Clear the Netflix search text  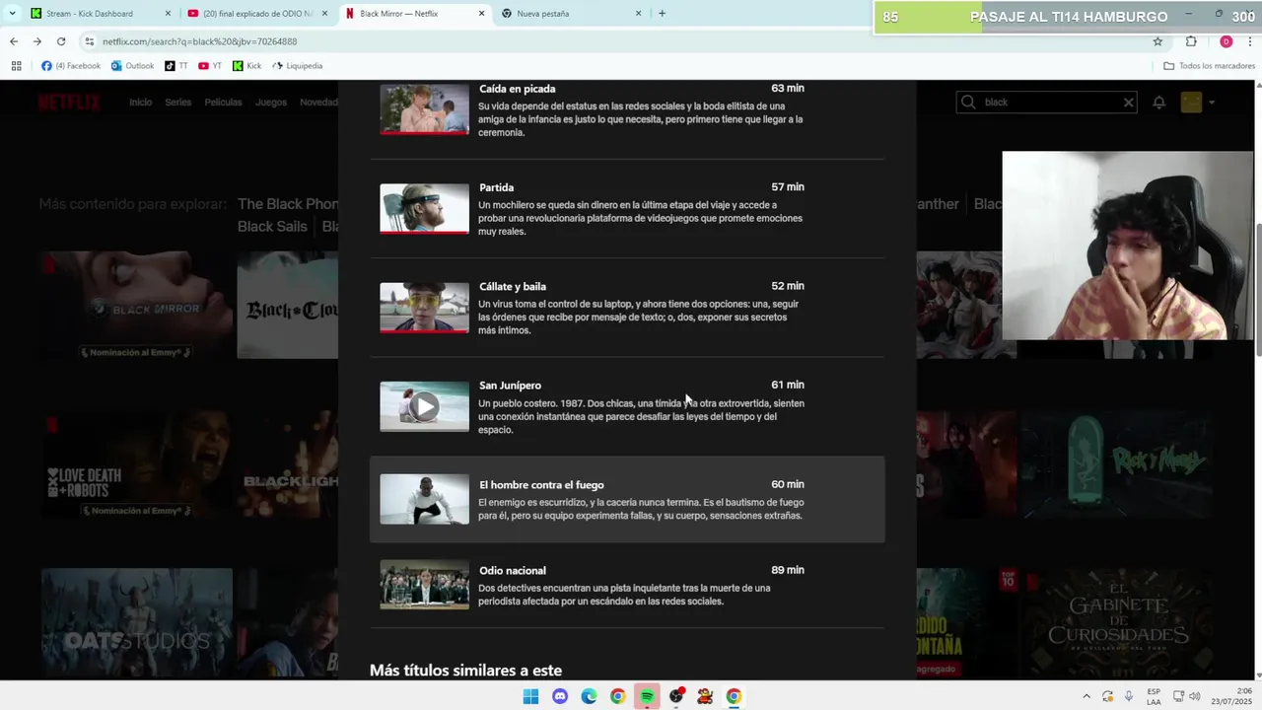1128,103
